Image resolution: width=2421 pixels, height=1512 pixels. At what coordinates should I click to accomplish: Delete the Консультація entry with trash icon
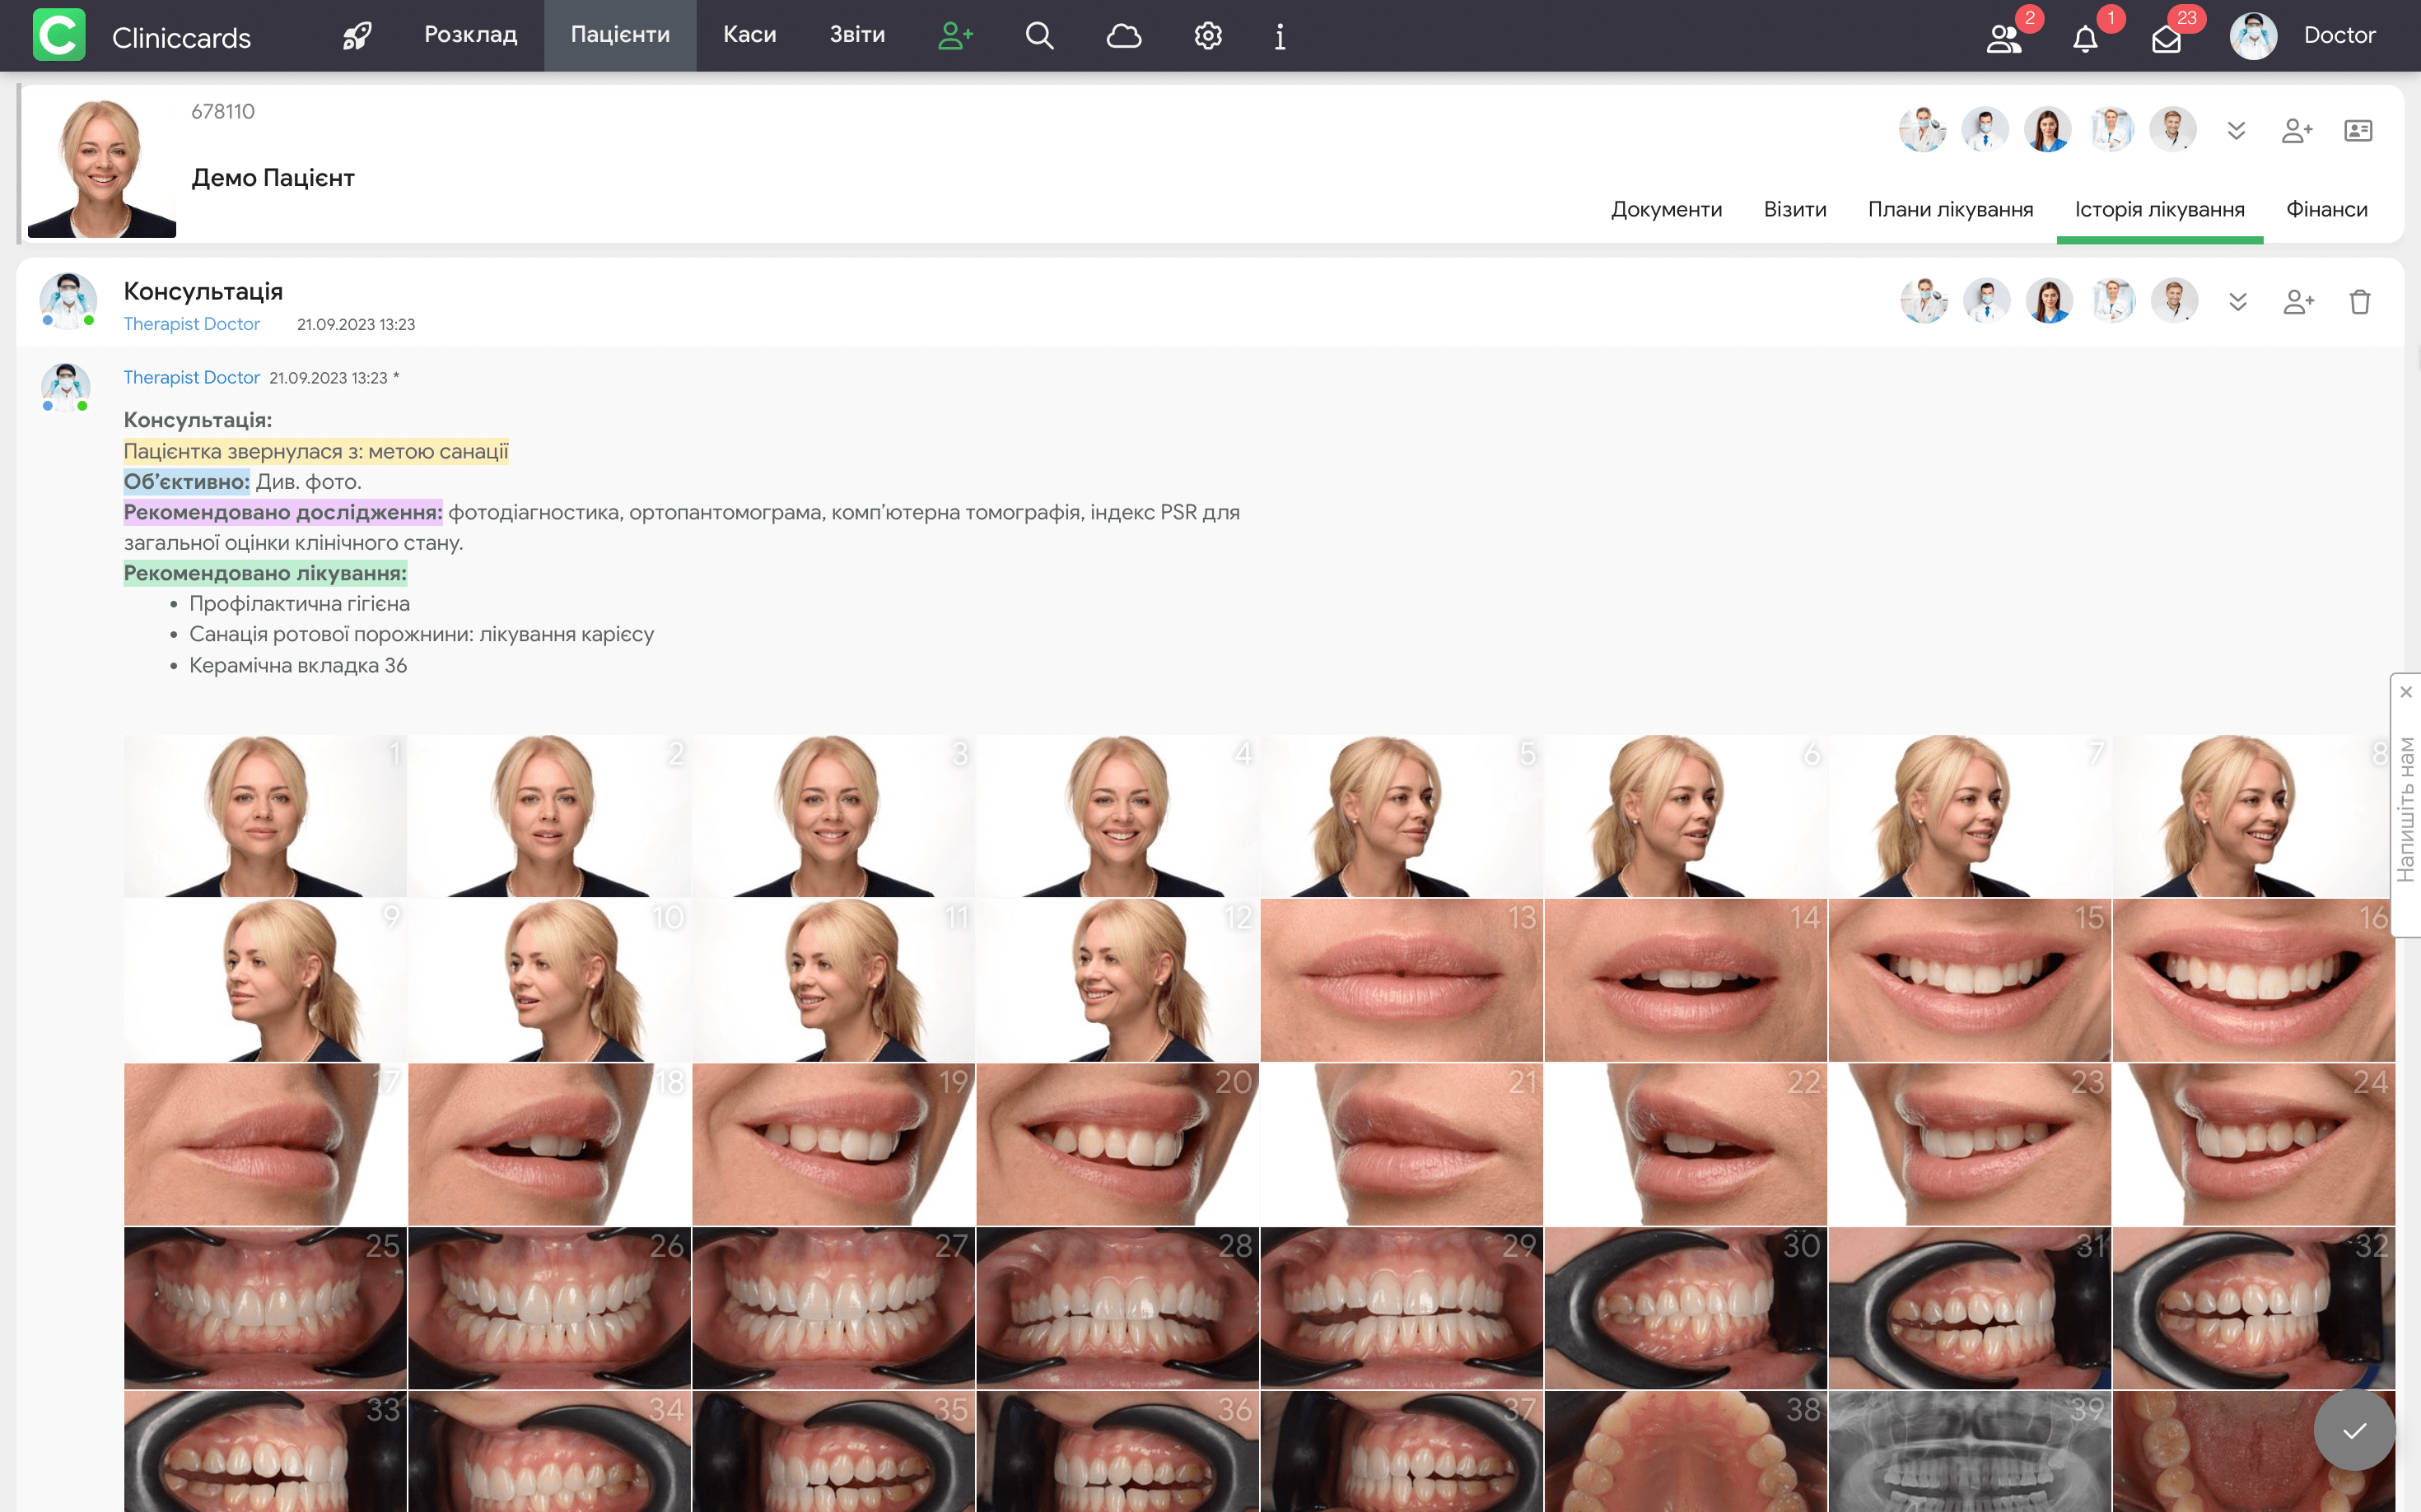(x=2360, y=301)
